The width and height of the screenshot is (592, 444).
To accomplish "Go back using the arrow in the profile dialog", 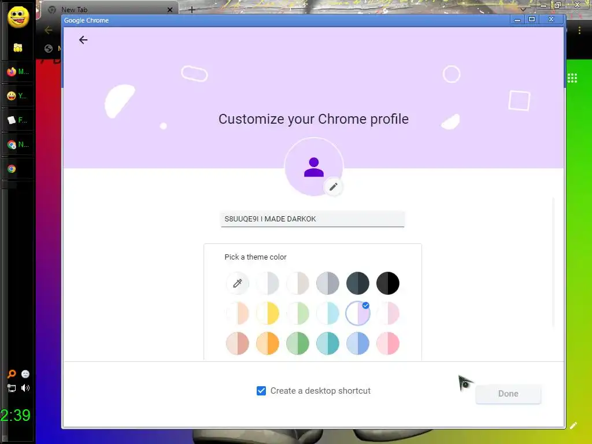I will [83, 40].
